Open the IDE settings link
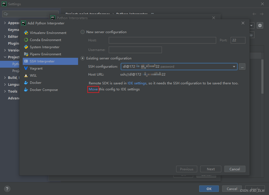The image size is (269, 195). [137, 83]
